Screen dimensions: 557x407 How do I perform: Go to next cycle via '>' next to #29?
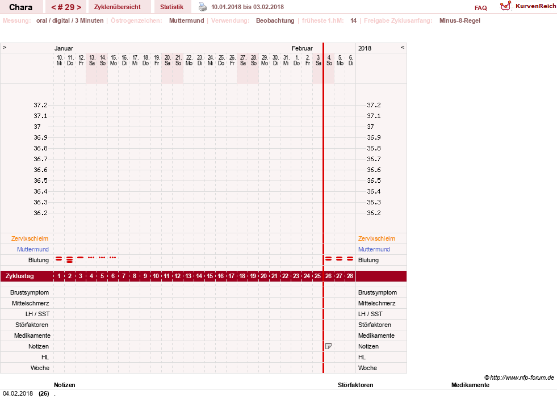pyautogui.click(x=79, y=7)
